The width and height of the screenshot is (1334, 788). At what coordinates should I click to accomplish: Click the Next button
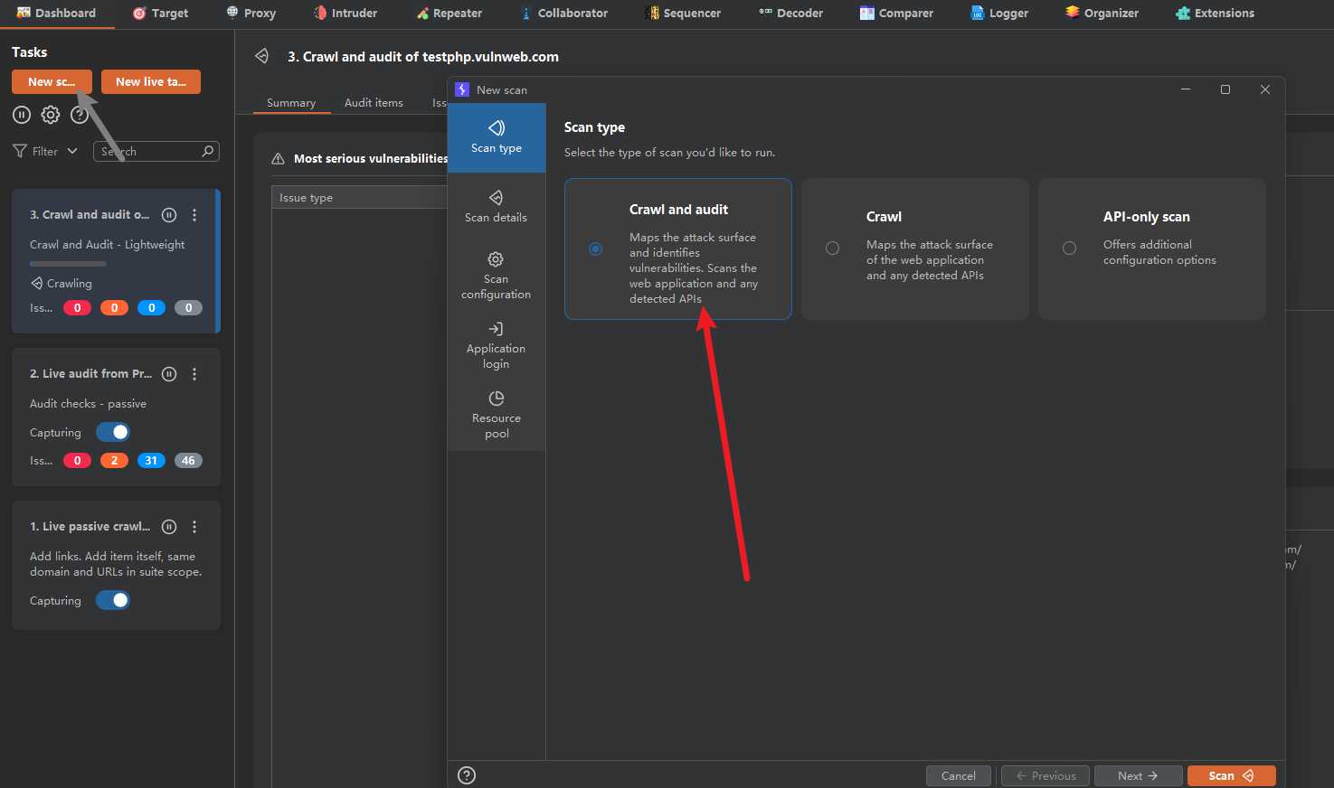1138,776
